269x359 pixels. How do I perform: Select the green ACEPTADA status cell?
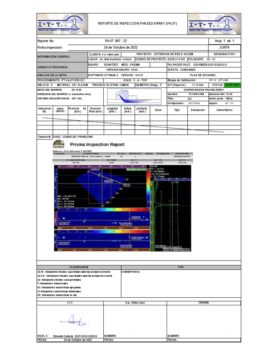click(x=232, y=85)
